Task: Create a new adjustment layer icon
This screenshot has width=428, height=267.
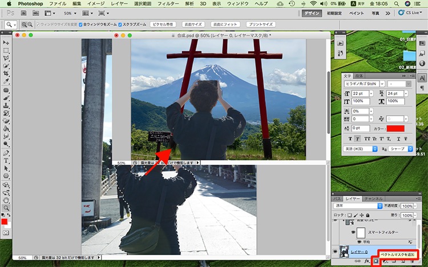Action: pos(385,261)
